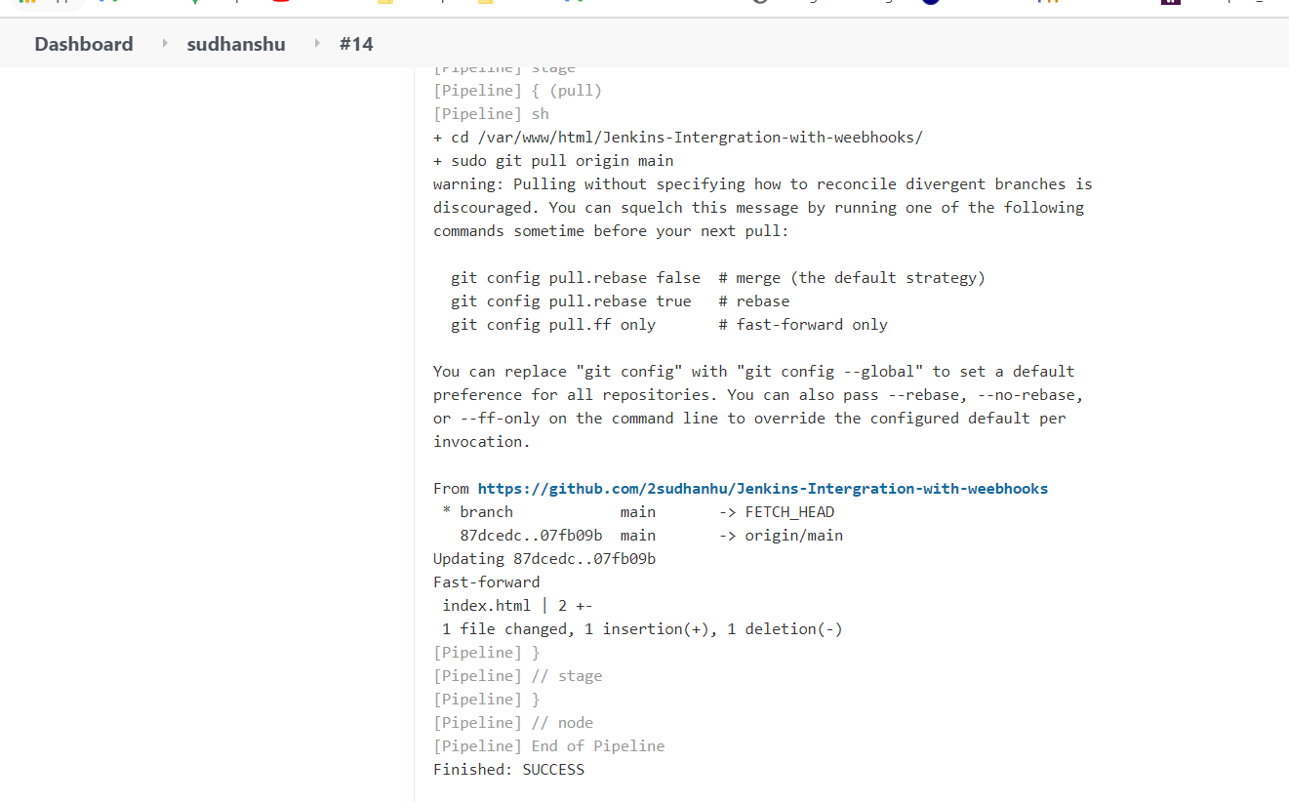Expand the chevron after the sudhanshu breadcrumb
The image size is (1289, 802).
[x=318, y=44]
